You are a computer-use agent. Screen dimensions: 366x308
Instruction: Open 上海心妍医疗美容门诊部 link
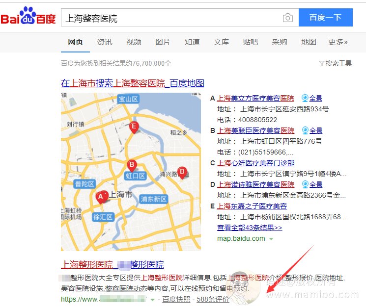tap(255, 163)
